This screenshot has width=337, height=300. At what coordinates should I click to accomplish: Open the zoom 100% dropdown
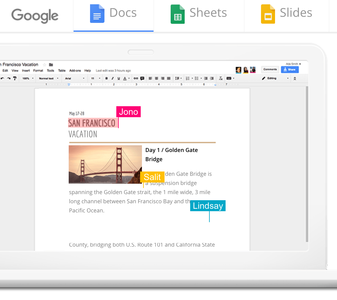point(28,78)
